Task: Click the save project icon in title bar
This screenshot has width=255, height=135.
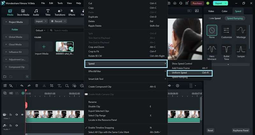Action: 169,3
